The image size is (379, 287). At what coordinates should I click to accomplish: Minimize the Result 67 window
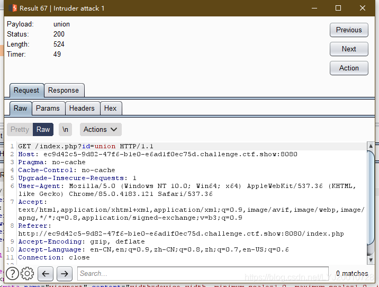[314, 8]
